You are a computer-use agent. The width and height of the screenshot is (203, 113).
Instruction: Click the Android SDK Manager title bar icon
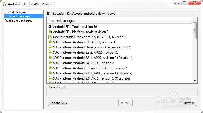[4, 4]
